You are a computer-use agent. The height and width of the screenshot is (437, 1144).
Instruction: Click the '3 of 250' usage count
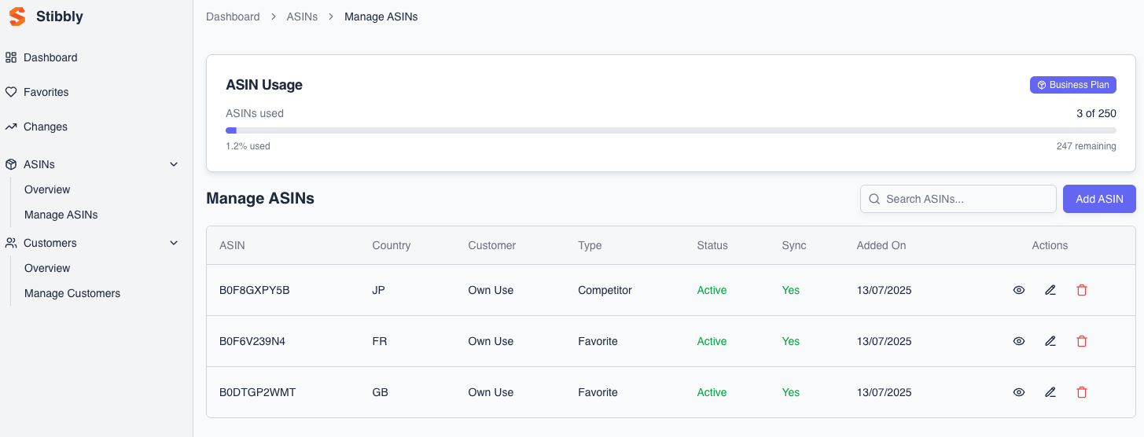click(x=1096, y=113)
